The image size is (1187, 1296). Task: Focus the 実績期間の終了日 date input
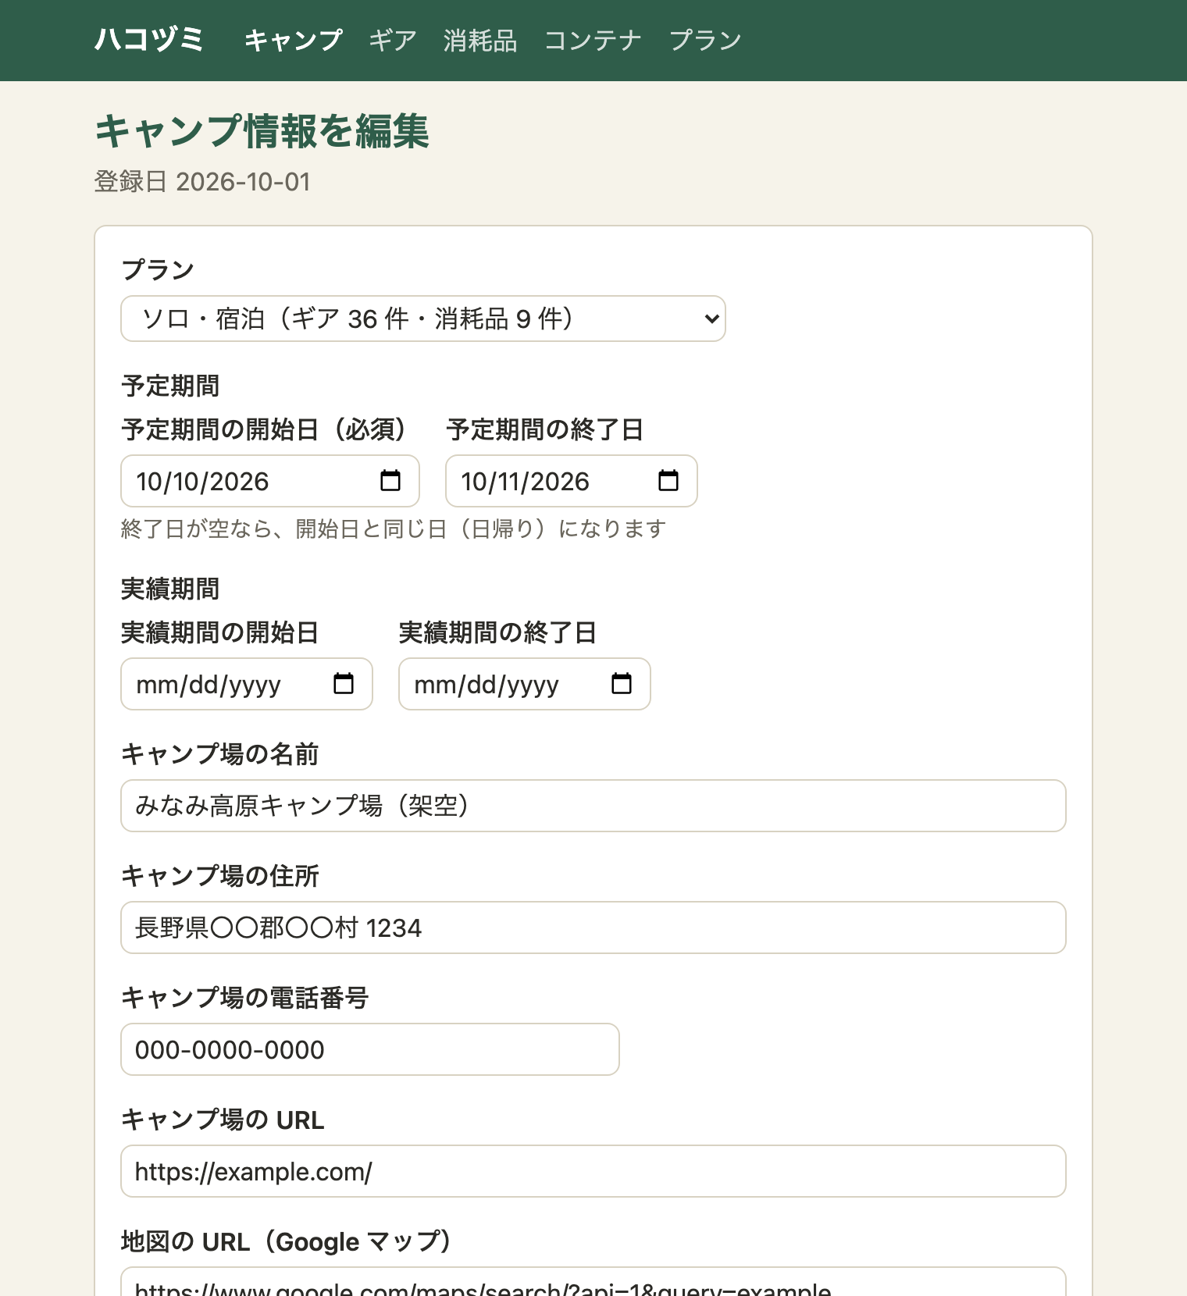[525, 684]
